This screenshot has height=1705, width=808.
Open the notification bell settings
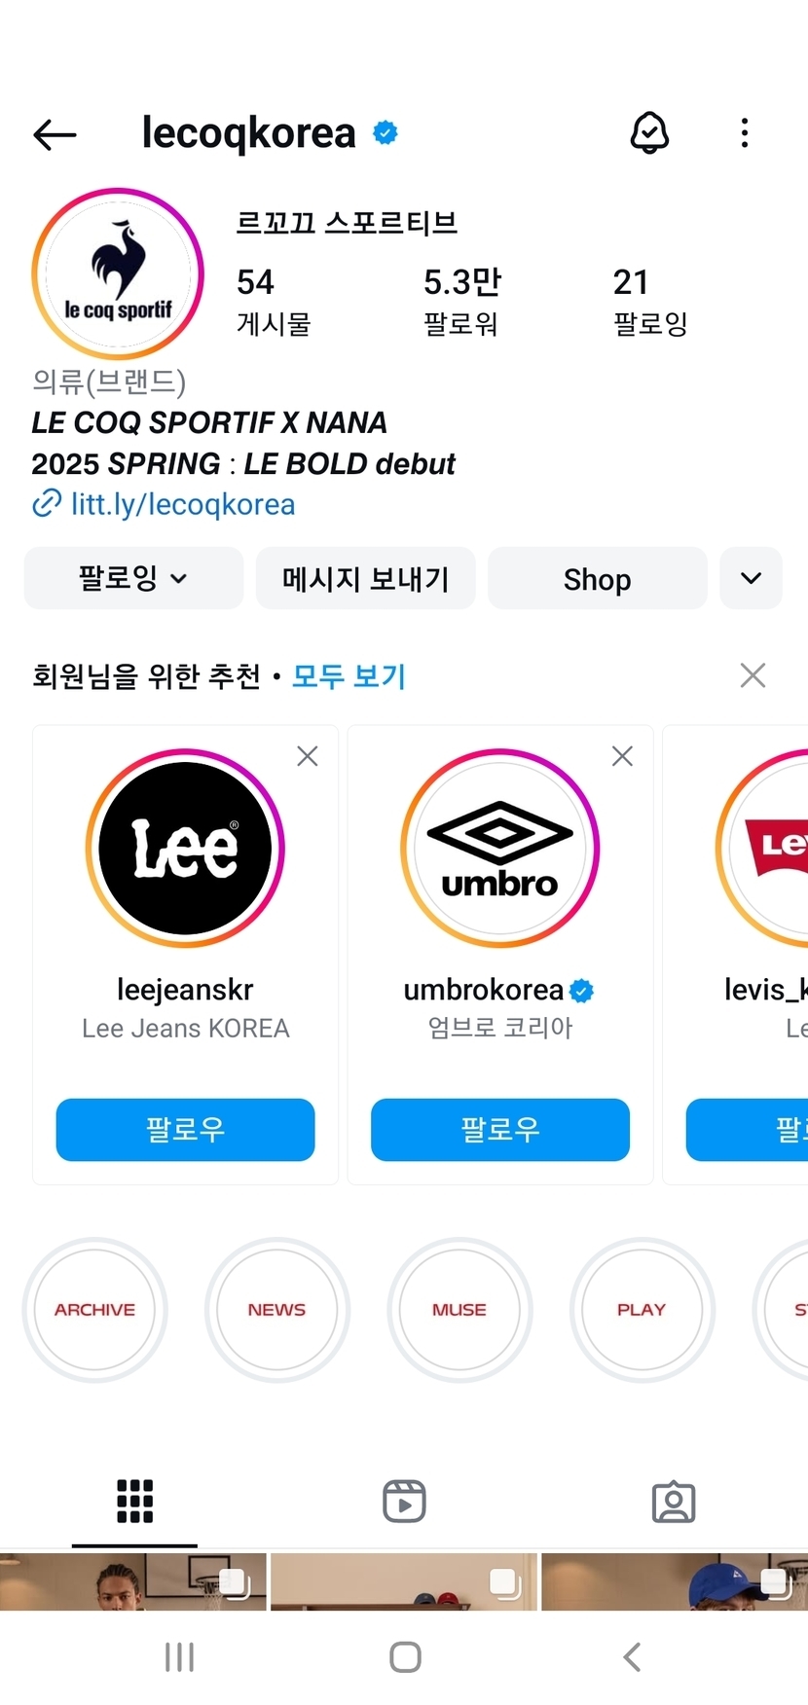click(x=649, y=132)
